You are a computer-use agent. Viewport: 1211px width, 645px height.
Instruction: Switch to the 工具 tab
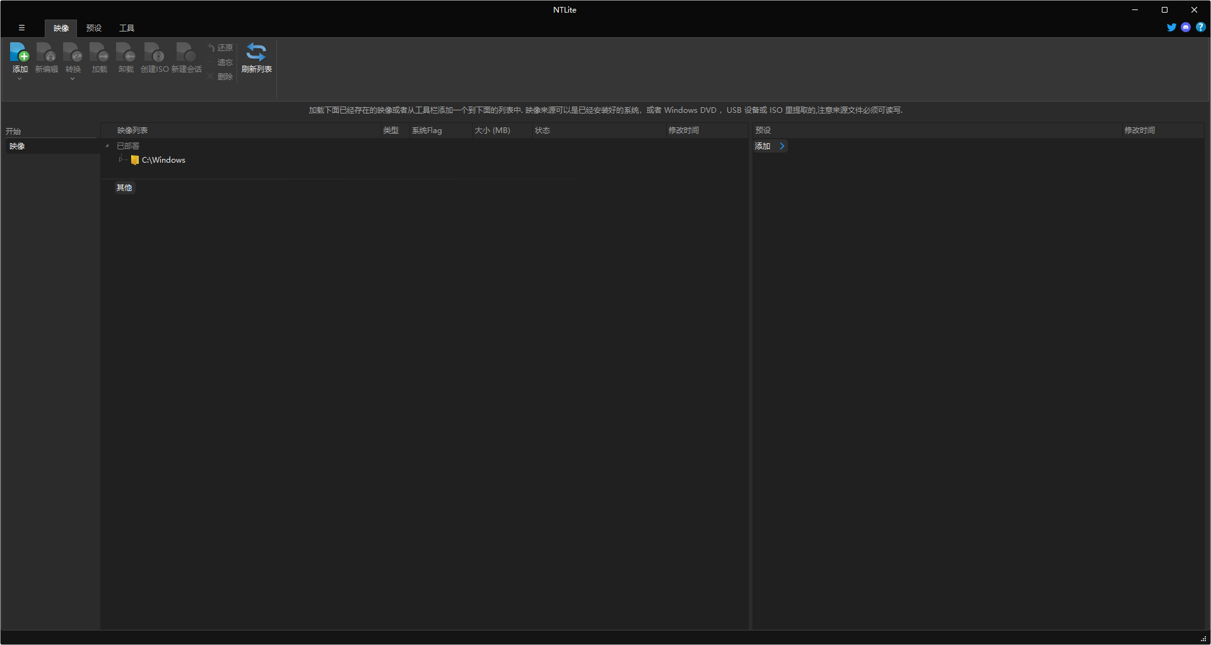point(127,28)
